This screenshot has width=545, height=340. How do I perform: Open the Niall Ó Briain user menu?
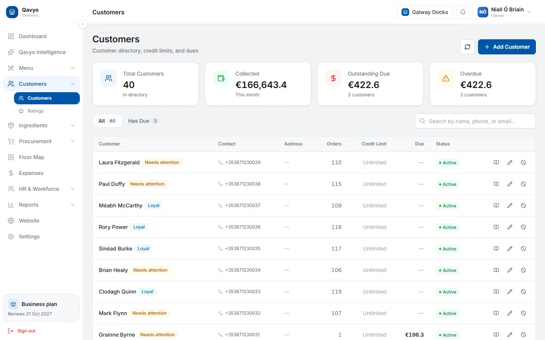point(505,12)
